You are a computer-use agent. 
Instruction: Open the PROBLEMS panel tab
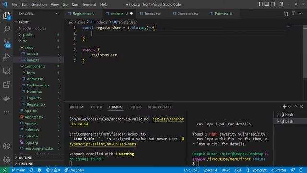[77, 107]
